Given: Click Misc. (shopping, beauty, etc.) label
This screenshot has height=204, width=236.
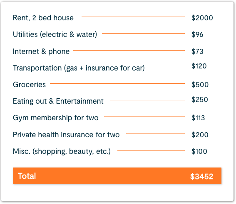Looking at the screenshot, I should 62,151.
